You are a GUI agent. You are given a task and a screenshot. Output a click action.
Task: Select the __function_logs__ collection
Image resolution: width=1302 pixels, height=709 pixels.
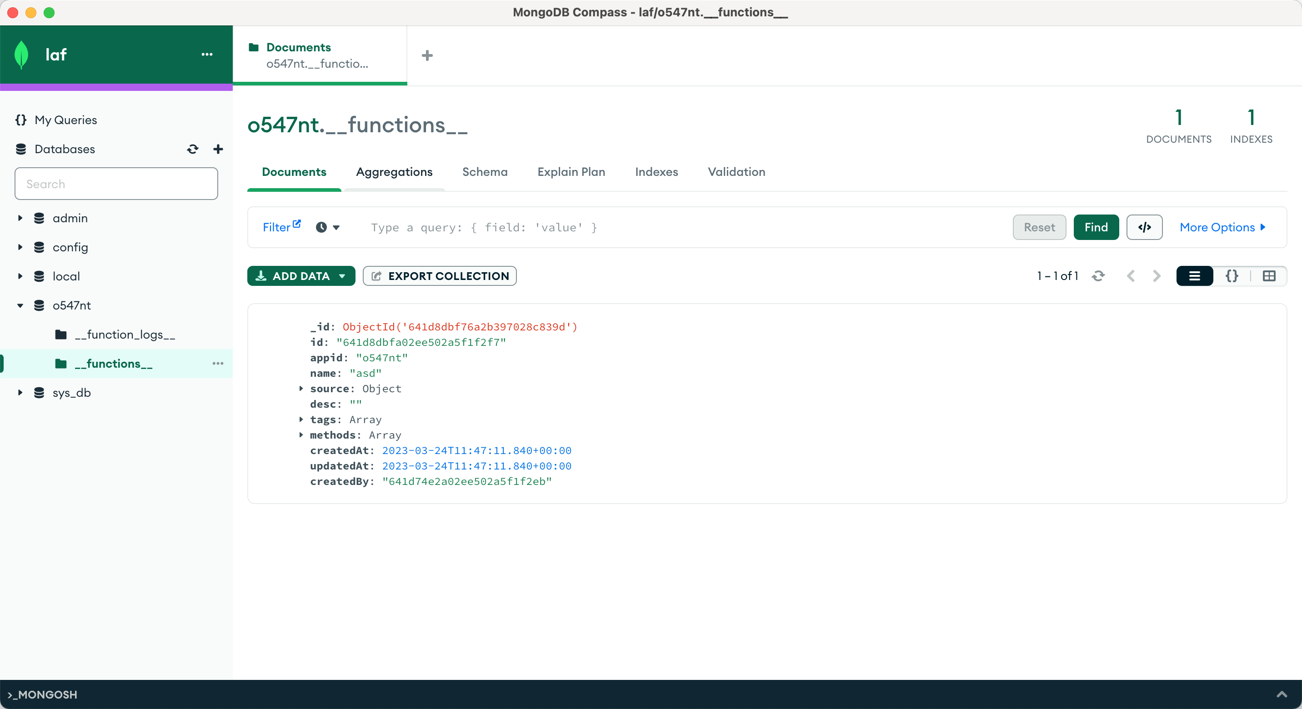[x=125, y=335]
